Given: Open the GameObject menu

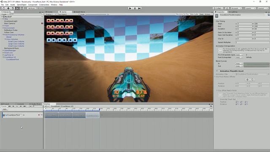Looking at the screenshot, I should pyautogui.click(x=22, y=5).
